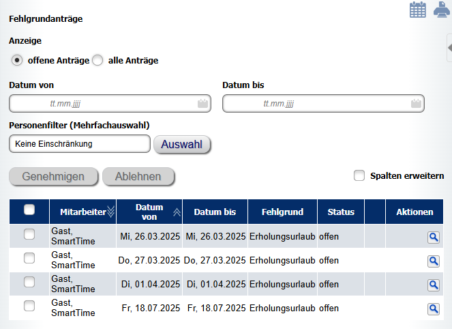Enable the Spalten erweitern checkbox

pyautogui.click(x=359, y=175)
